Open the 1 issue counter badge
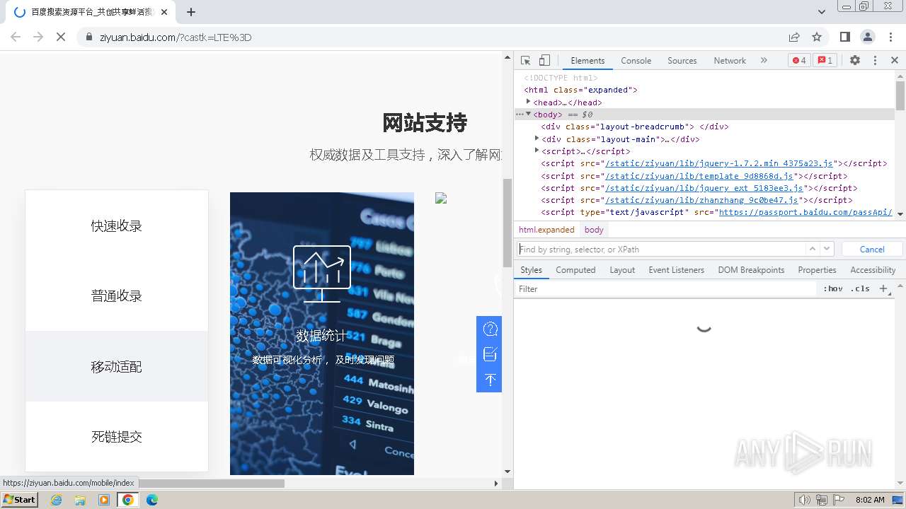Image resolution: width=906 pixels, height=509 pixels. 825,61
